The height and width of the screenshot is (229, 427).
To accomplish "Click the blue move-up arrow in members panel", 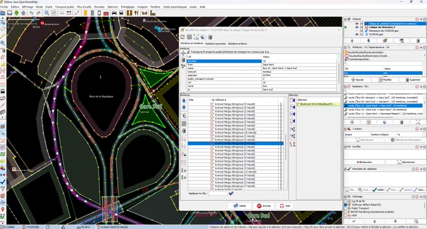I will (184, 100).
